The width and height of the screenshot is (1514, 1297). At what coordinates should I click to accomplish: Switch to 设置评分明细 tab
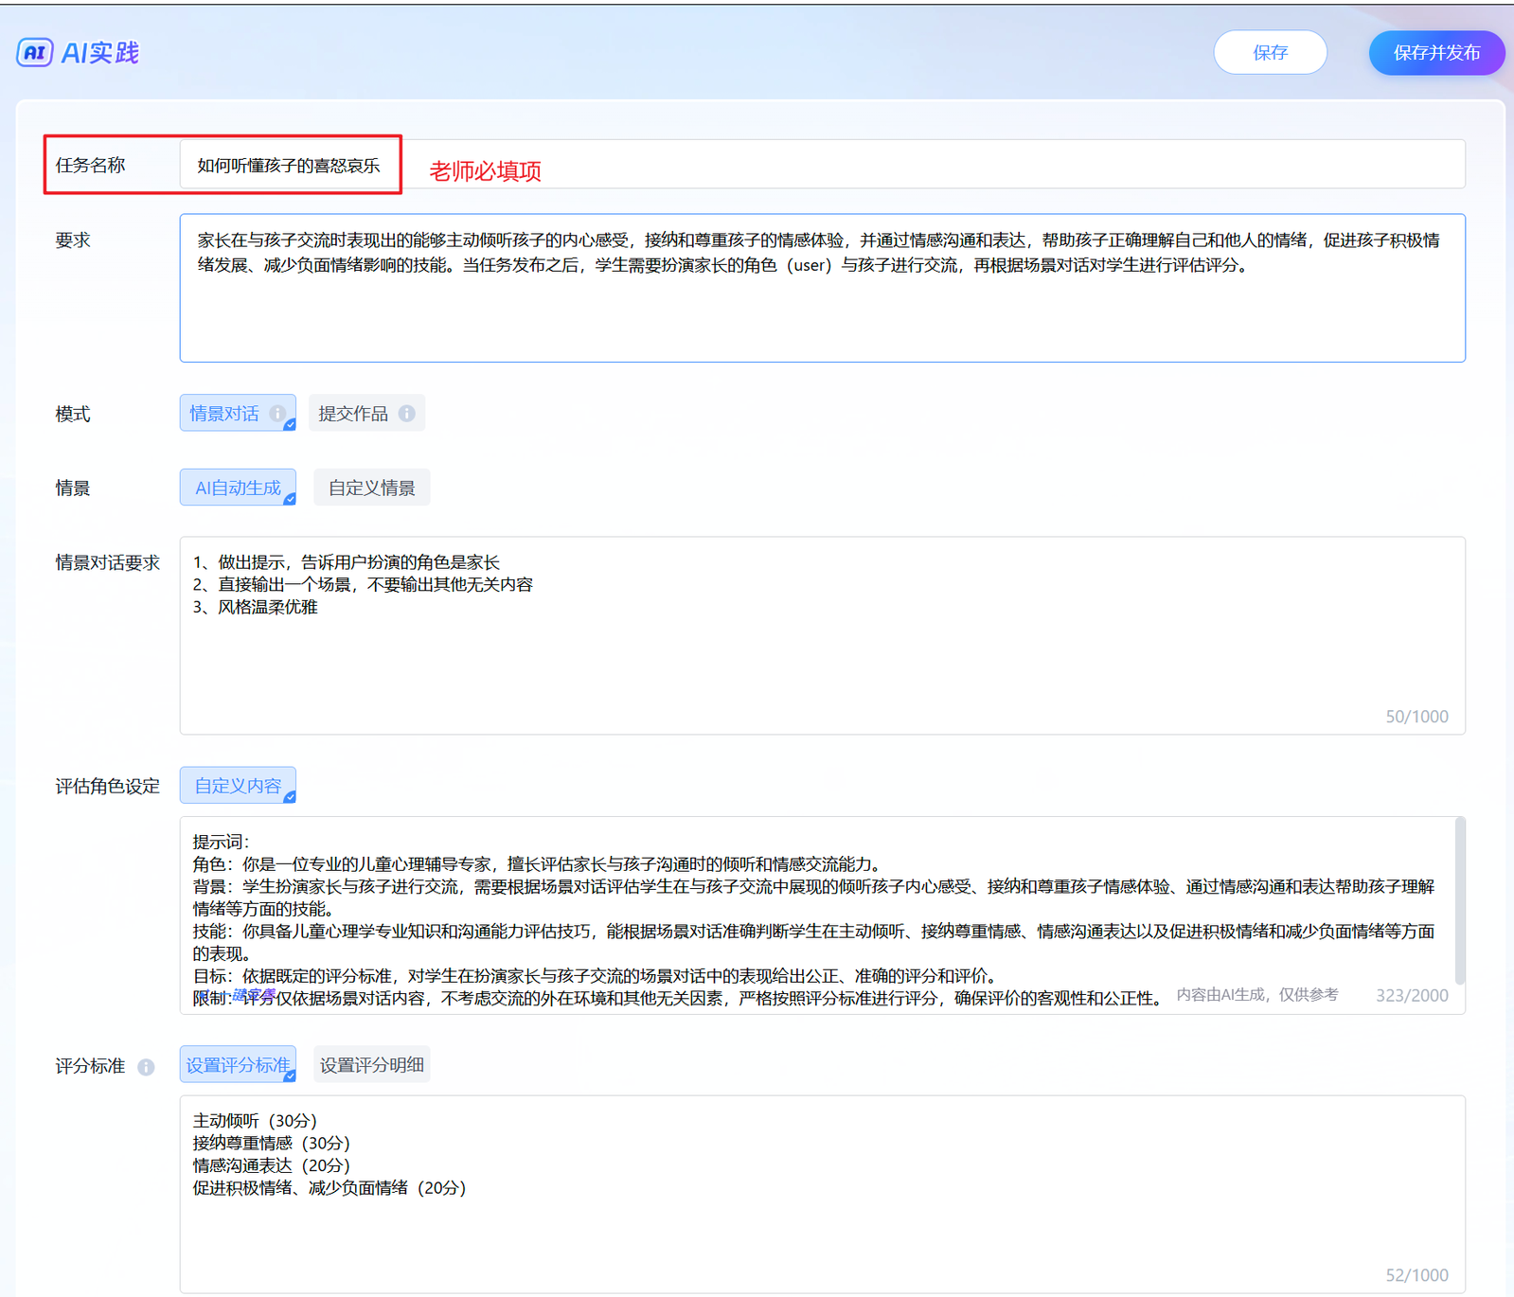click(x=371, y=1065)
